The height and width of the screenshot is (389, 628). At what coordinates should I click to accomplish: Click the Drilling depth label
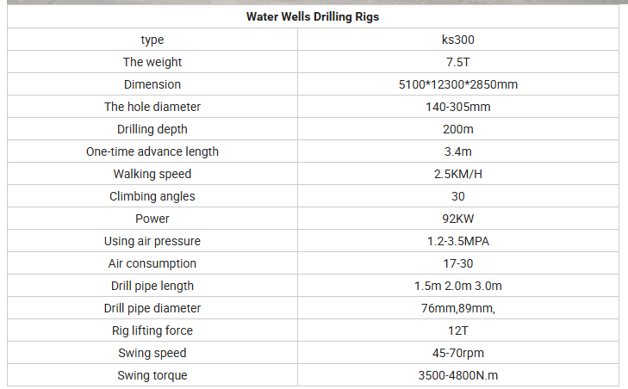pos(152,129)
